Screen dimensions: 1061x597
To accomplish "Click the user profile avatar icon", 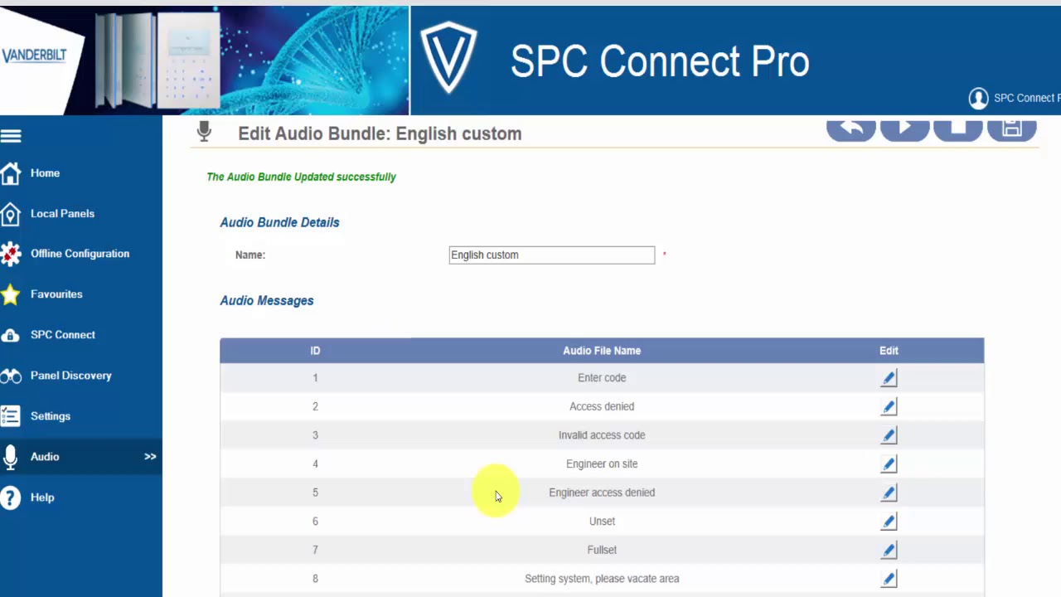I will [979, 99].
